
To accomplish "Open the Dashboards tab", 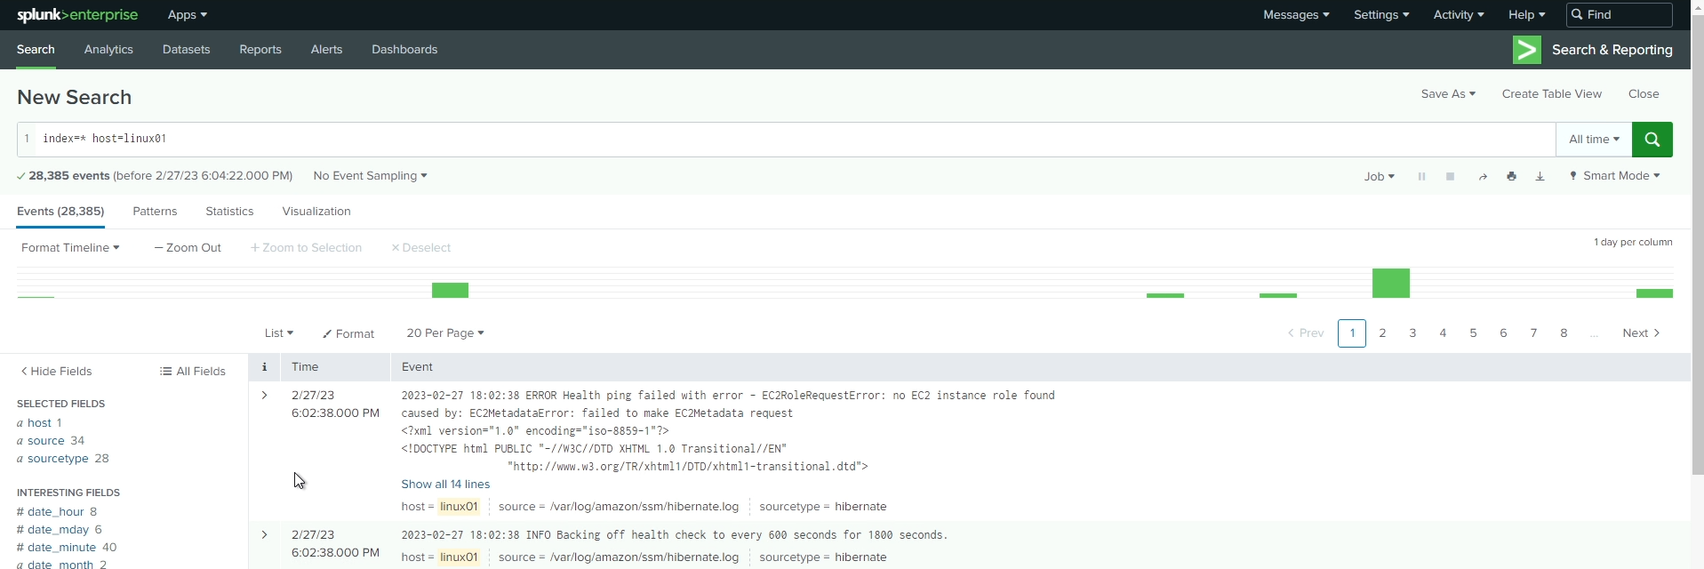I will tap(404, 50).
